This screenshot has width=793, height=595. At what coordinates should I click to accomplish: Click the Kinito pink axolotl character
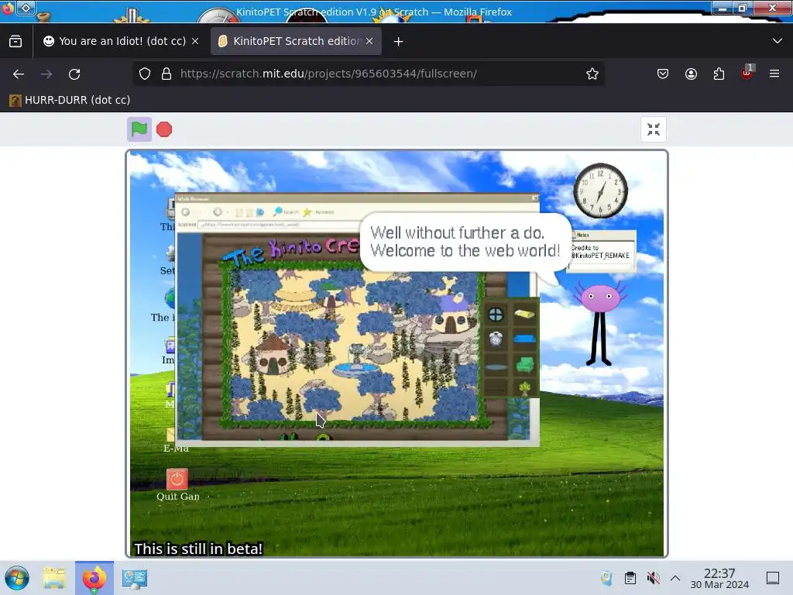point(600,322)
